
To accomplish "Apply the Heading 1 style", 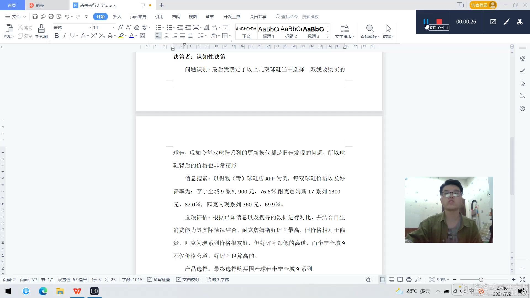I will coord(268,31).
